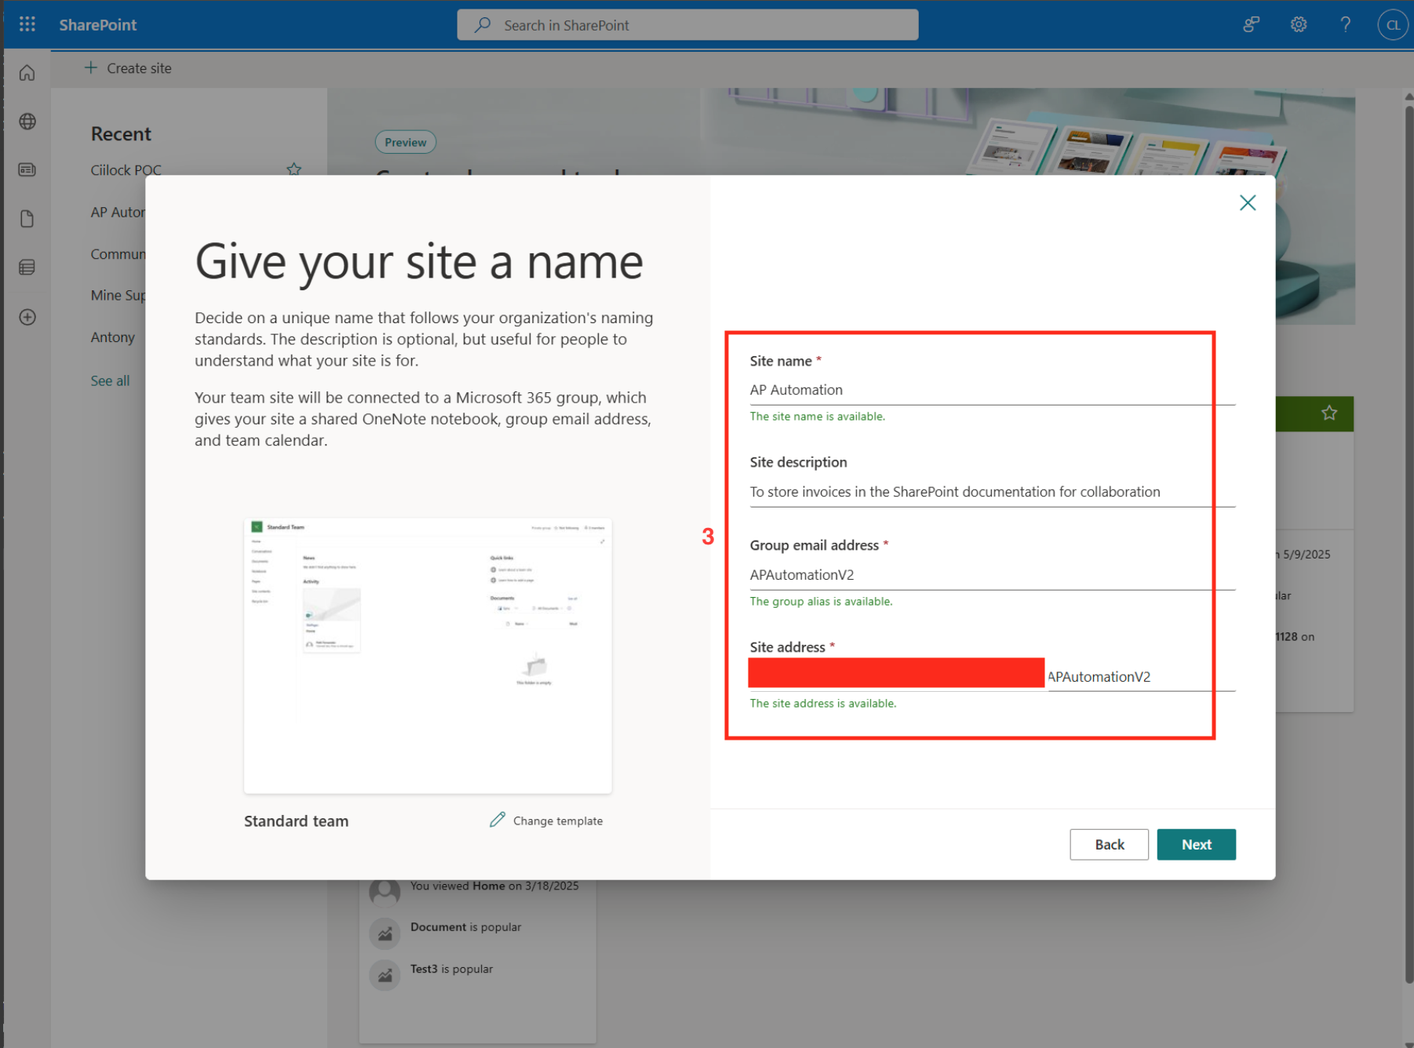Click the Search in SharePoint box
Image resolution: width=1414 pixels, height=1048 pixels.
pos(687,25)
